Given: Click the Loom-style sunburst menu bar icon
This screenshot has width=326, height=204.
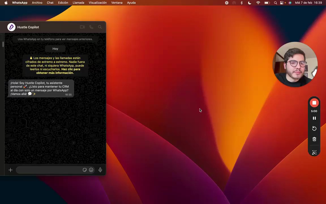Looking at the screenshot, I should (x=227, y=3).
